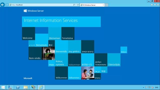Click the Tervetuloa tile
The width and height of the screenshot is (160, 90).
(68, 33)
